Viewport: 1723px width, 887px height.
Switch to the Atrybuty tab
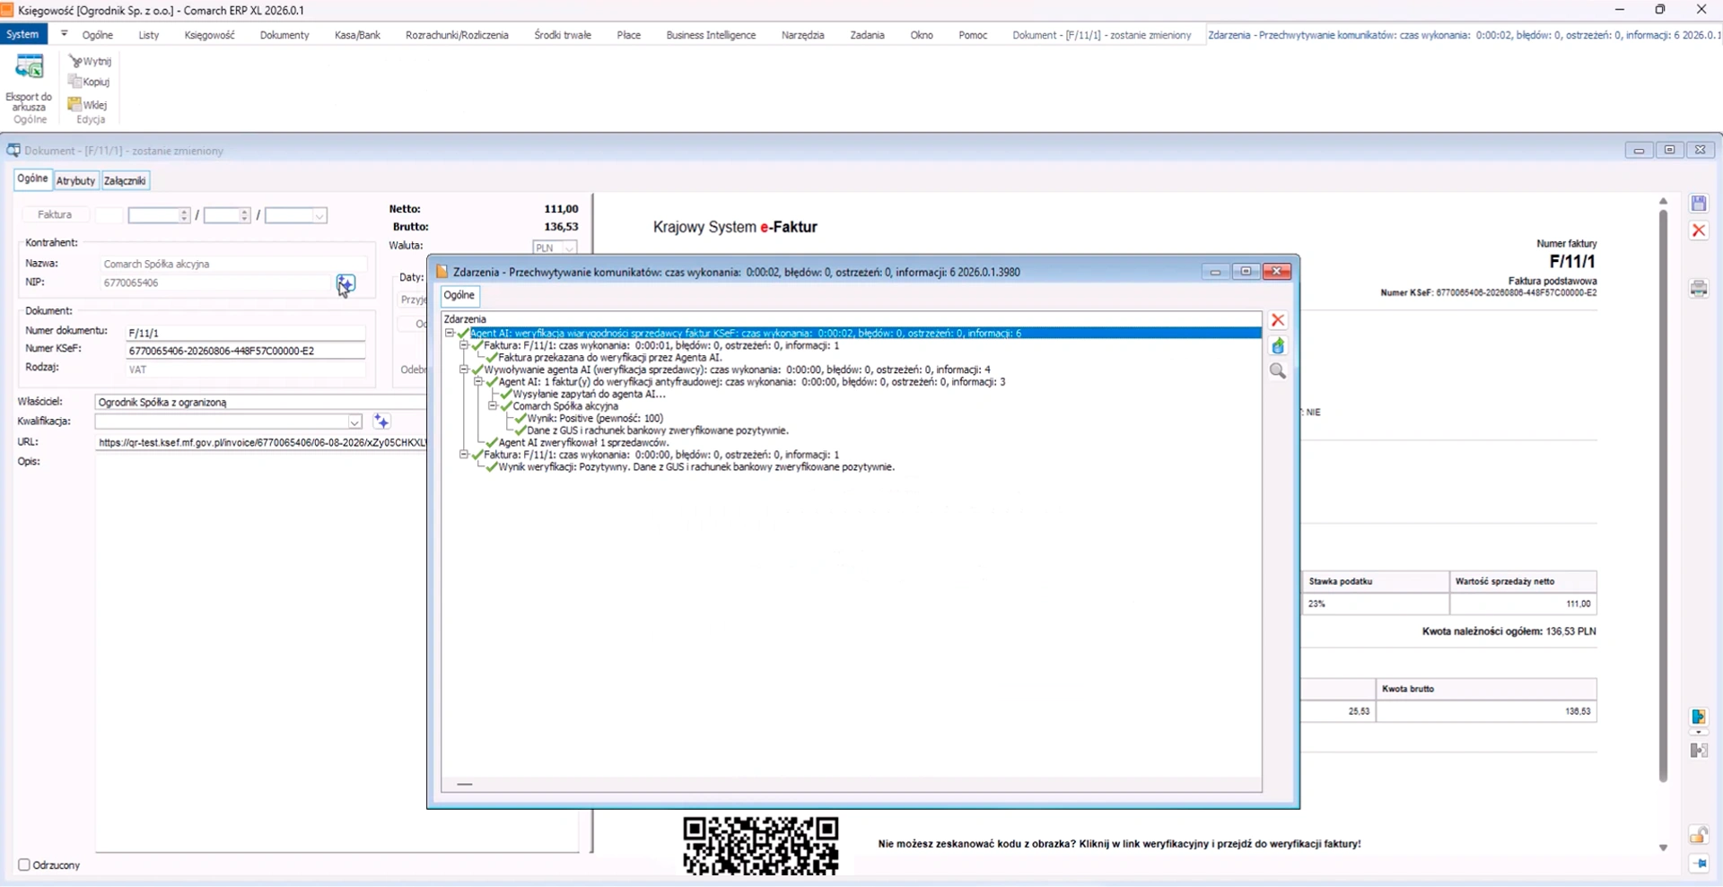pyautogui.click(x=75, y=180)
